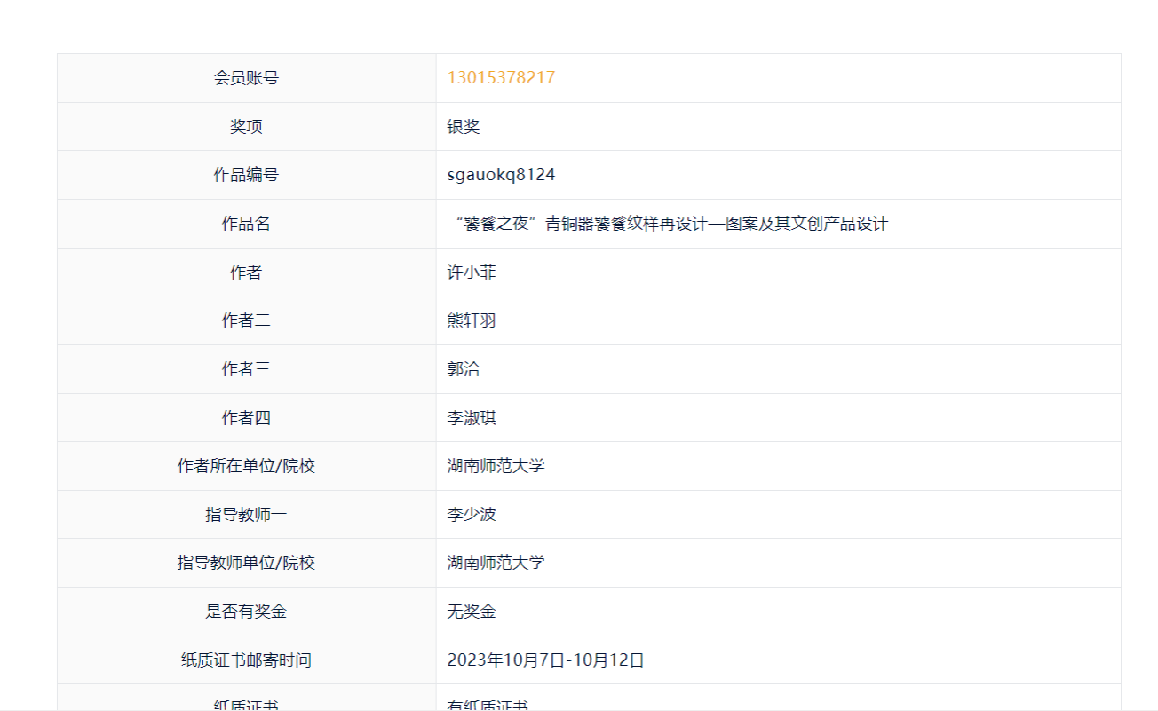
Task: Select mailing date 2023年10月7日-10月12日
Action: point(545,660)
